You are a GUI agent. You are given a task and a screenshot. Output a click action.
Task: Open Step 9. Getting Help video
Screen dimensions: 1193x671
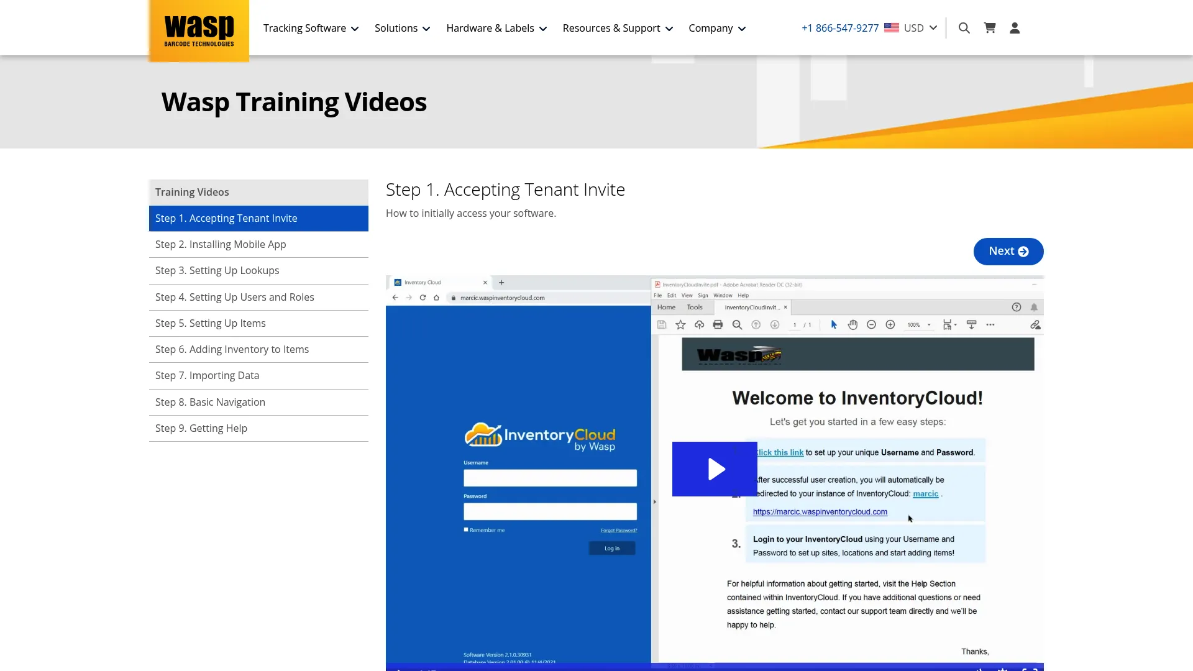[258, 428]
